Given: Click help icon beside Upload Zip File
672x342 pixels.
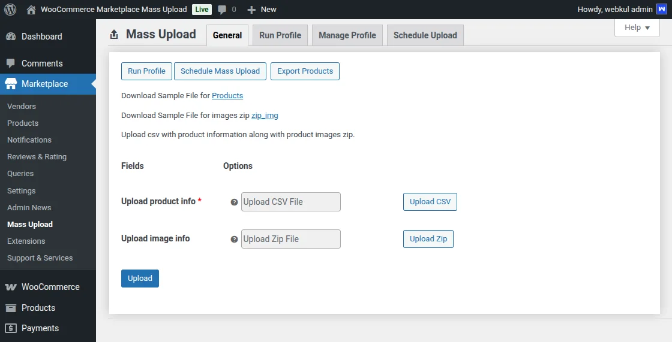Looking at the screenshot, I should click(x=235, y=240).
